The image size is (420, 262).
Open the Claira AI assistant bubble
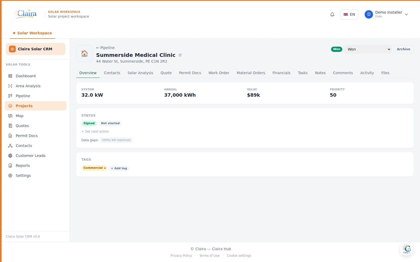[406, 249]
